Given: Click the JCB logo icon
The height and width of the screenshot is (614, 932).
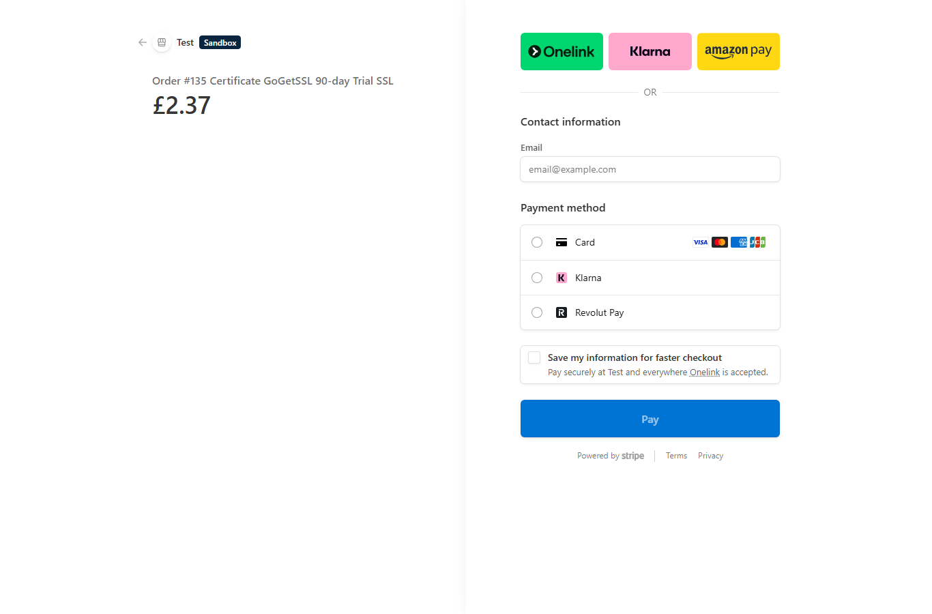Looking at the screenshot, I should (x=757, y=242).
